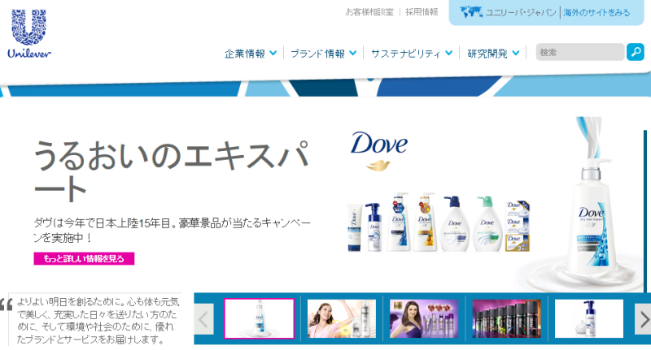Open the サステナビリティ menu item
Viewport: 651px width, 350px height.
pos(405,54)
